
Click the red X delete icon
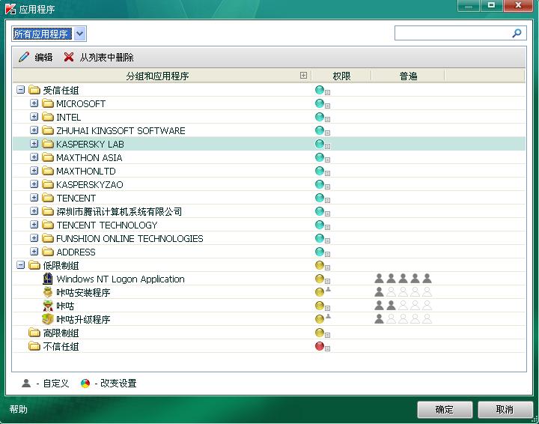[x=69, y=57]
